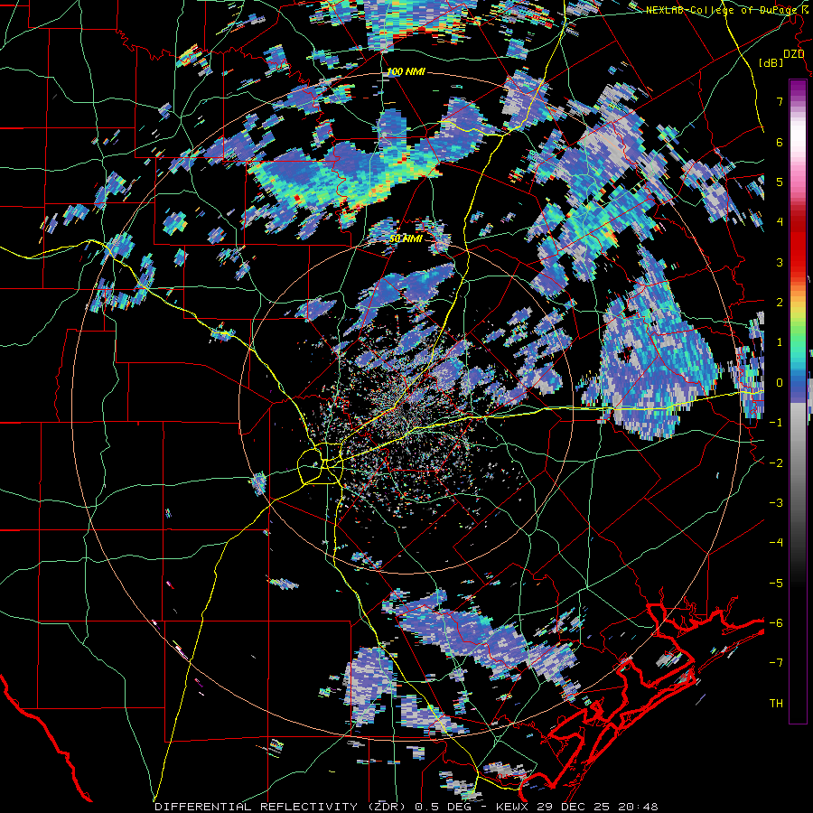Click the ZDR color scale bar

coord(798,401)
